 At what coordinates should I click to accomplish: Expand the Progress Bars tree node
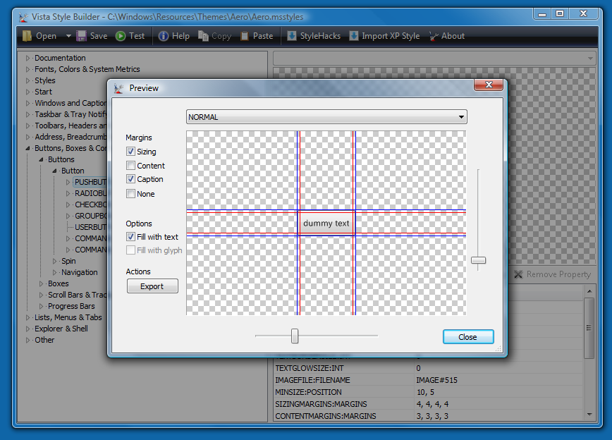(x=42, y=306)
